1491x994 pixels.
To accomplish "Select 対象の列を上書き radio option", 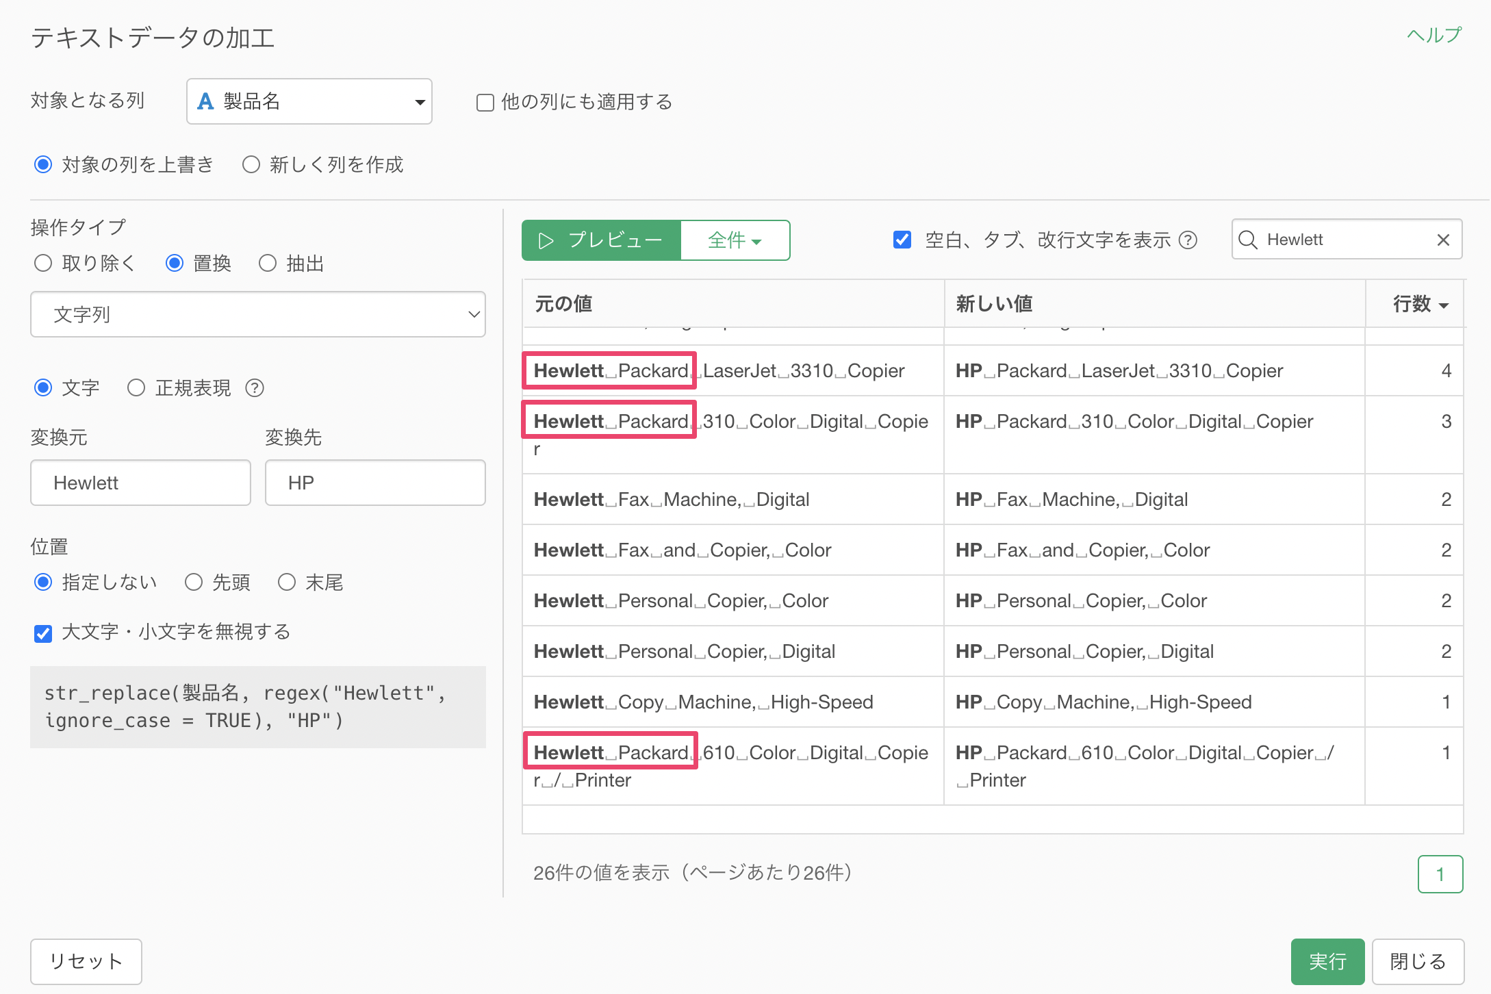I will pos(43,164).
